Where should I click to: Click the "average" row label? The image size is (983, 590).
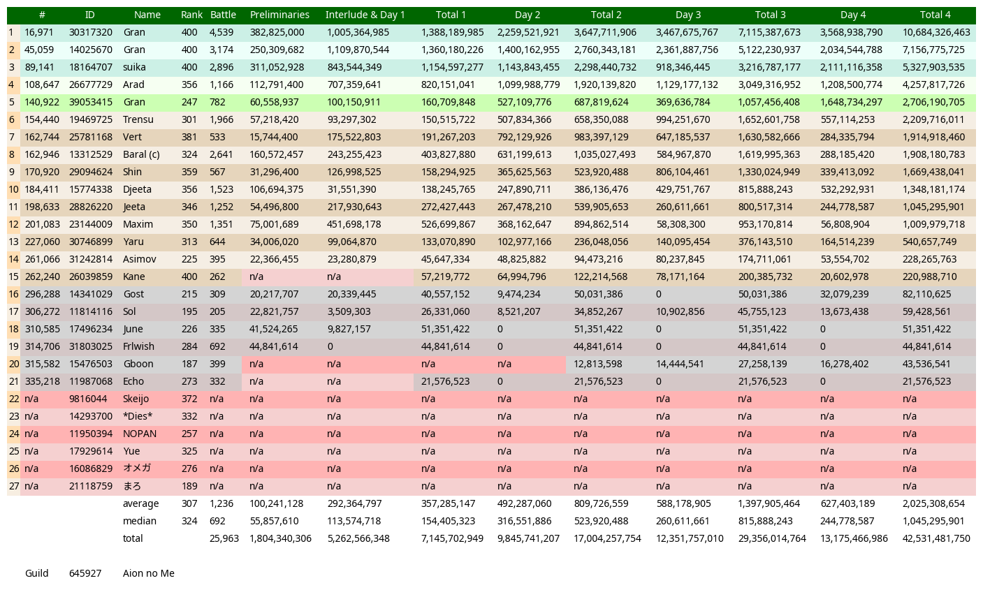pos(140,503)
